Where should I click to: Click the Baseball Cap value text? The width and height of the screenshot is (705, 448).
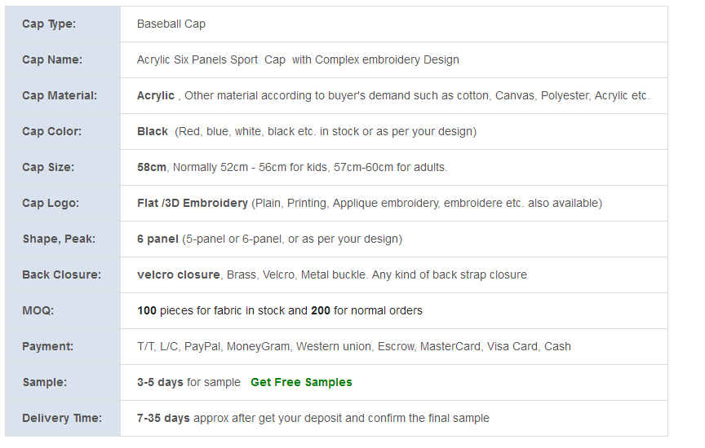pyautogui.click(x=171, y=24)
